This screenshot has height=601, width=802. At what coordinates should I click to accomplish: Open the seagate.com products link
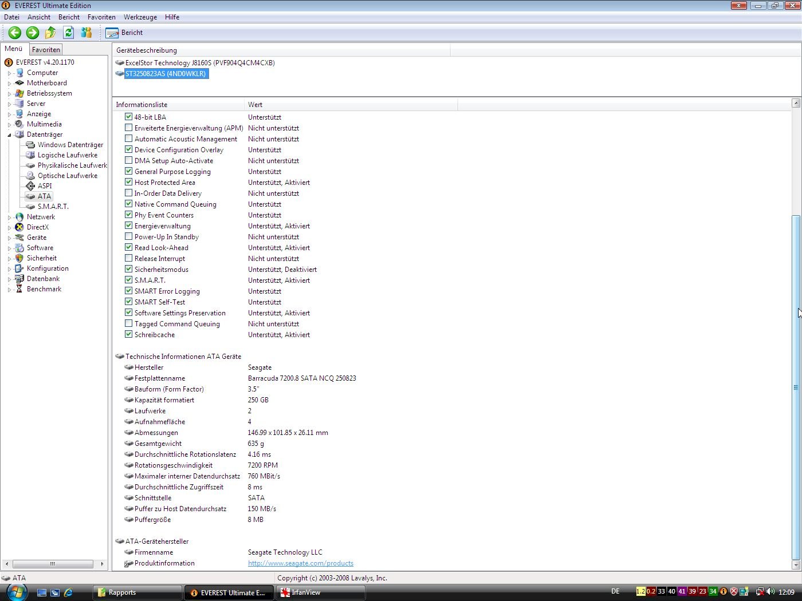click(x=300, y=563)
